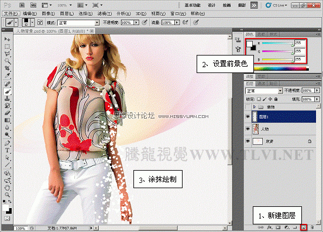This screenshot has width=323, height=232.
Task: Delete layer trash icon
Action: click(312, 227)
